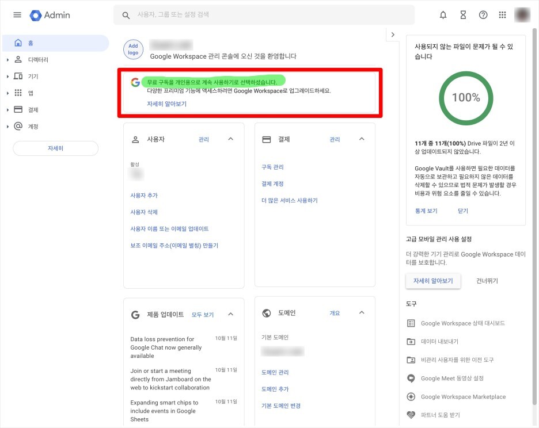This screenshot has width=539, height=428.
Task: Click the Google Admin logo
Action: point(50,15)
